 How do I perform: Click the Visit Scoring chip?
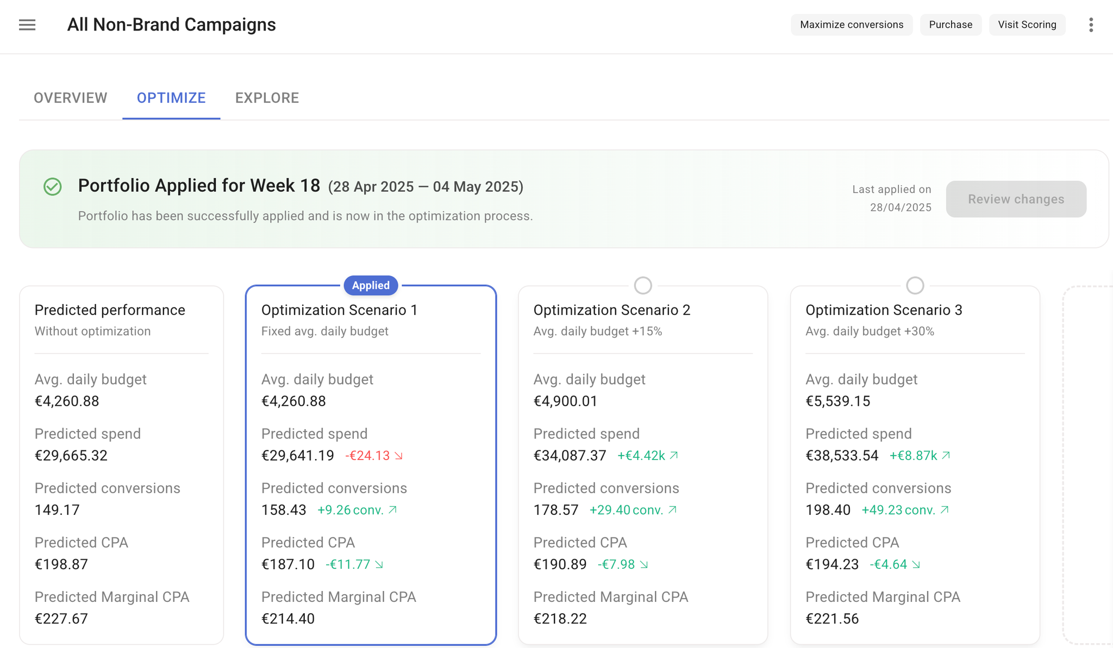[1027, 25]
